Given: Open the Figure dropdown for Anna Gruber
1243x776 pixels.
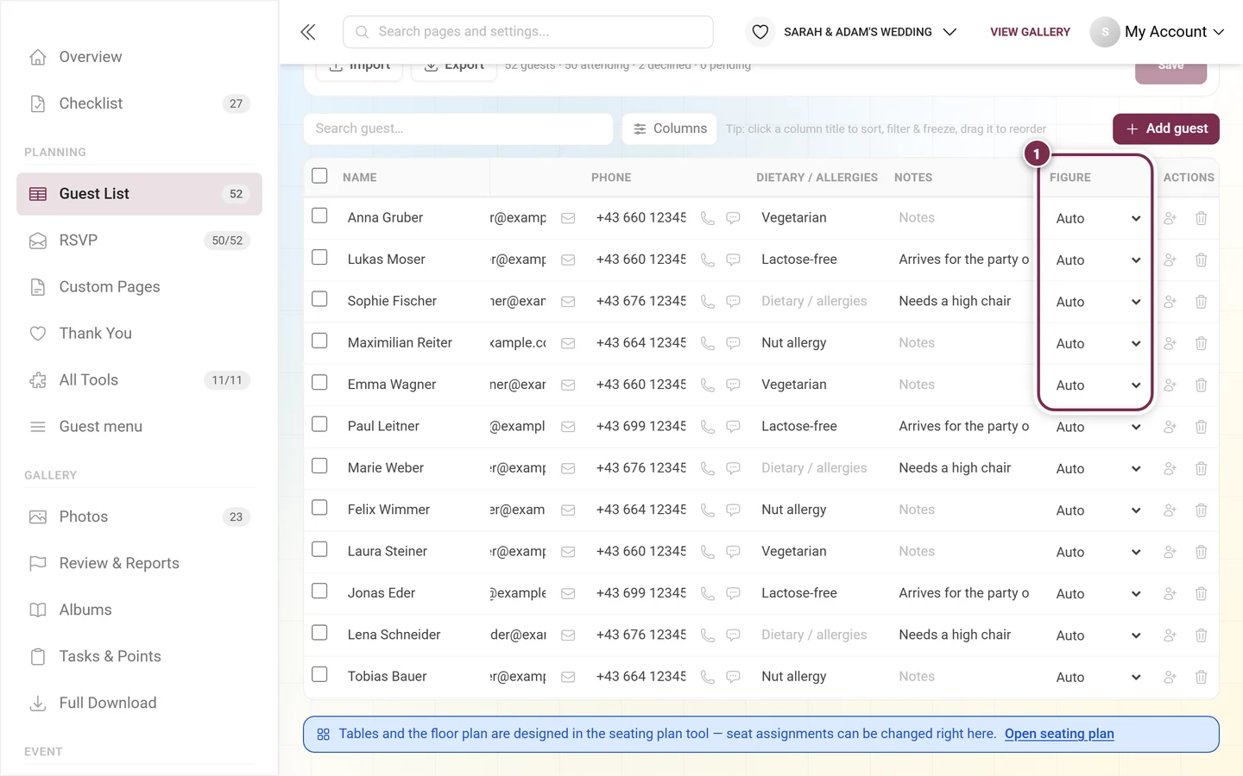Looking at the screenshot, I should click(1097, 219).
